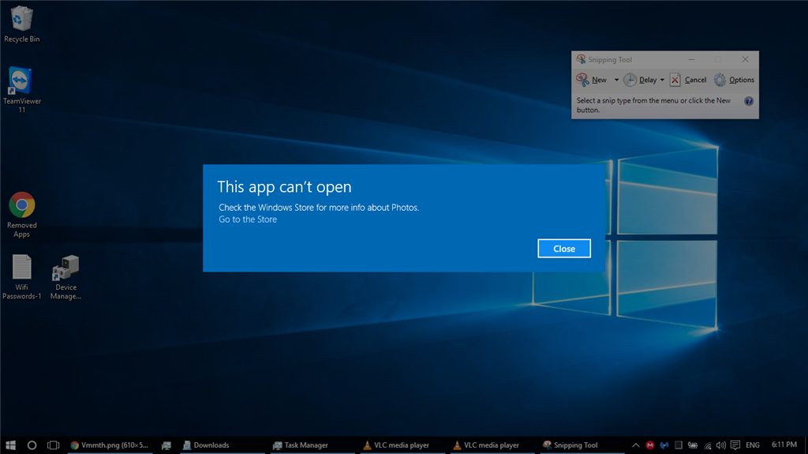The image size is (808, 454).
Task: Click the ENG language indicator
Action: (x=752, y=445)
